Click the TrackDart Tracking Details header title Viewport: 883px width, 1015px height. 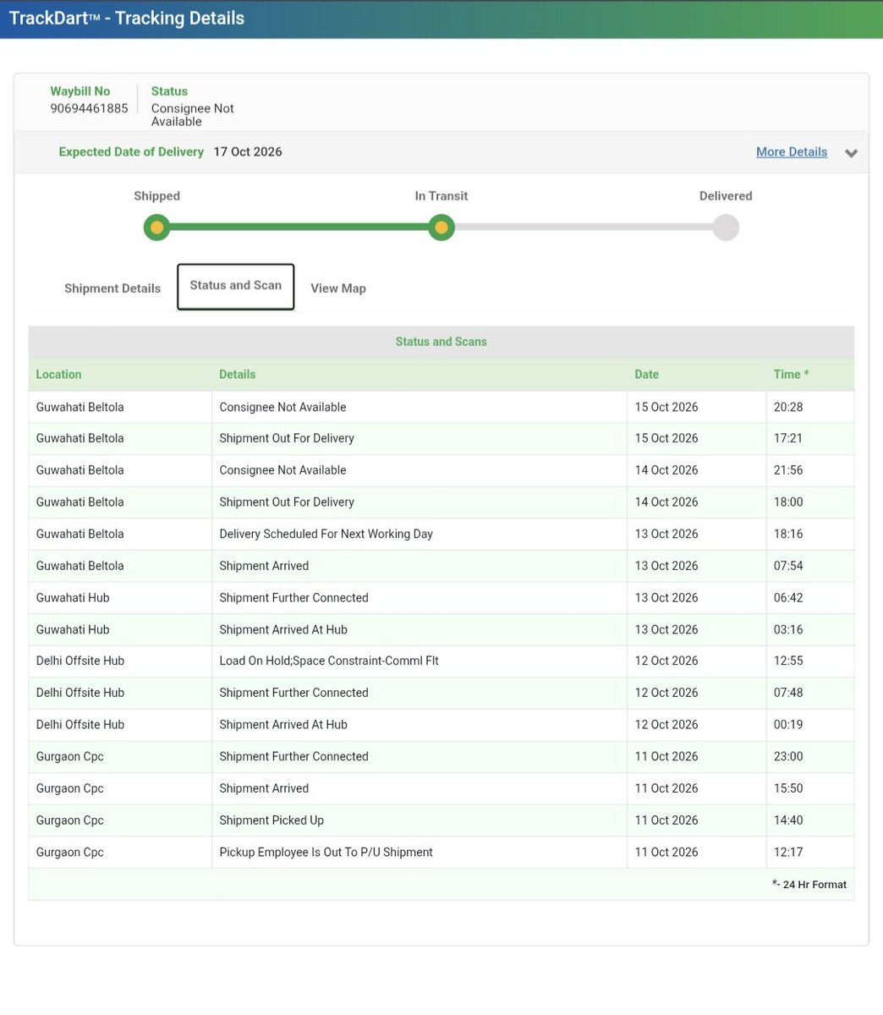(127, 19)
